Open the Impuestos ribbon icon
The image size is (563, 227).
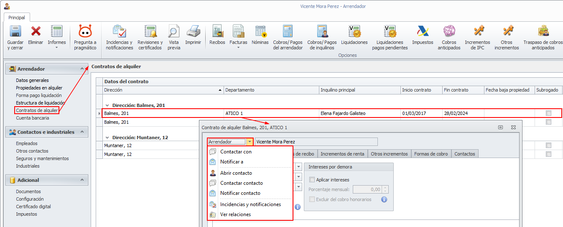click(x=423, y=31)
